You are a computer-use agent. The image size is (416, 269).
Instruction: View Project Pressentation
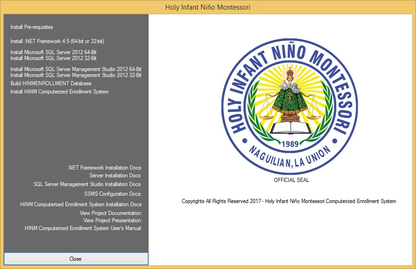coord(112,220)
